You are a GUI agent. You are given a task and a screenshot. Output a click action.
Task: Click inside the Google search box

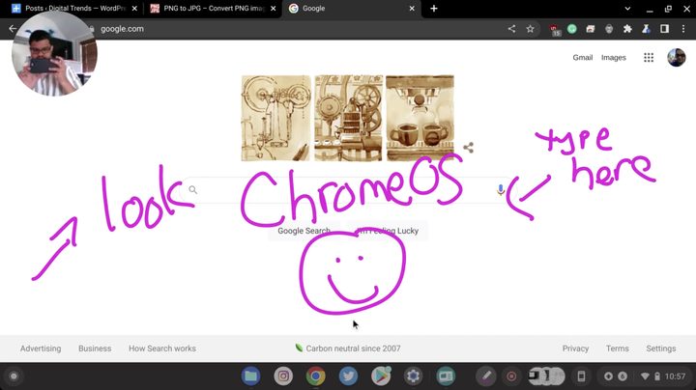[x=346, y=189]
